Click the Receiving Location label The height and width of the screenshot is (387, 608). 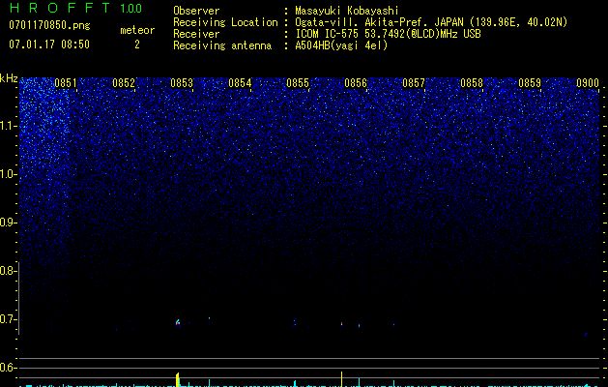click(x=225, y=22)
